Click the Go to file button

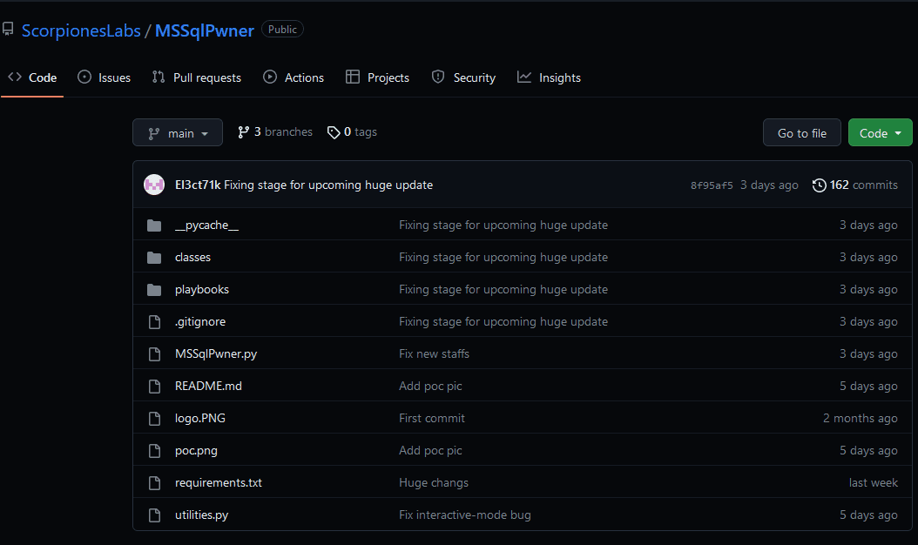click(x=802, y=133)
